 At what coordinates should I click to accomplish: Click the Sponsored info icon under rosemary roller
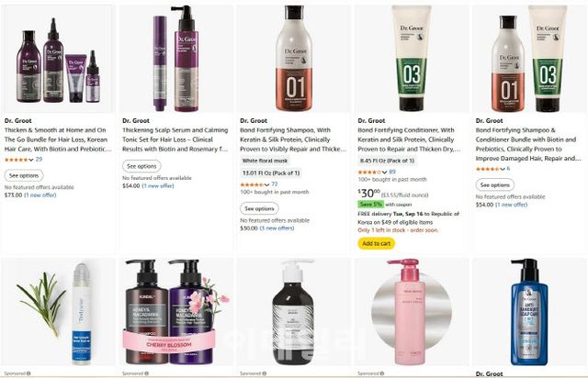pos(28,373)
